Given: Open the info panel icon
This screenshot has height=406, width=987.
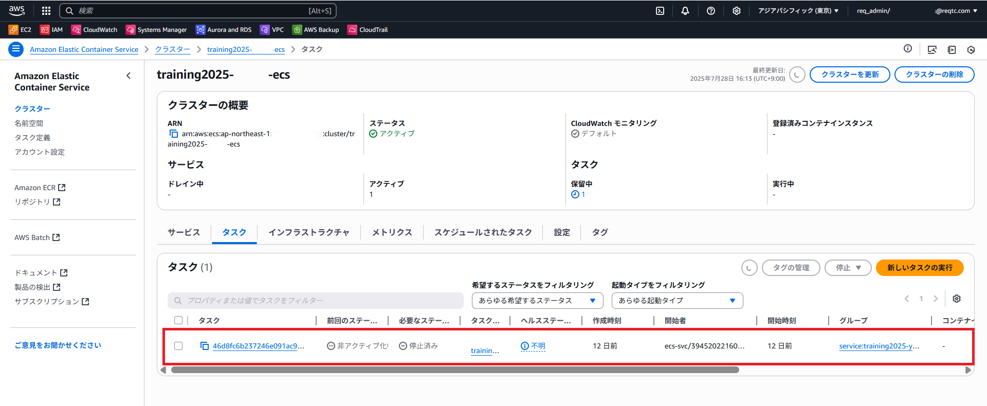Looking at the screenshot, I should (908, 49).
